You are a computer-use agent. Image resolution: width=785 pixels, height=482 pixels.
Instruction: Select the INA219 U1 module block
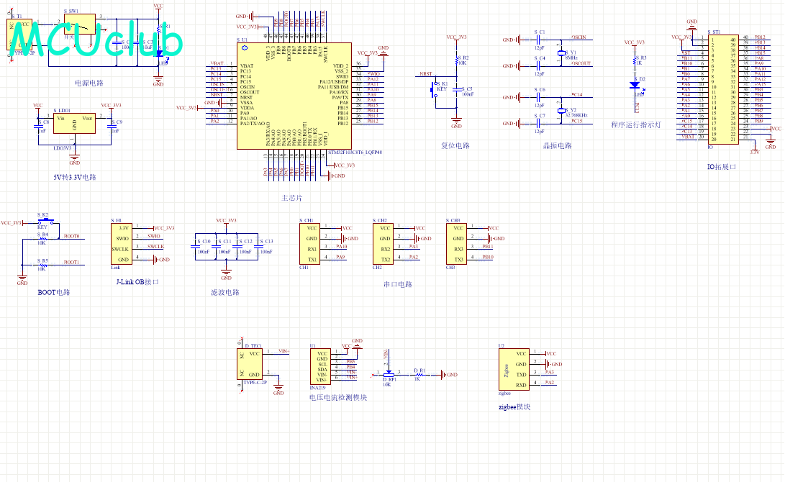(x=320, y=366)
